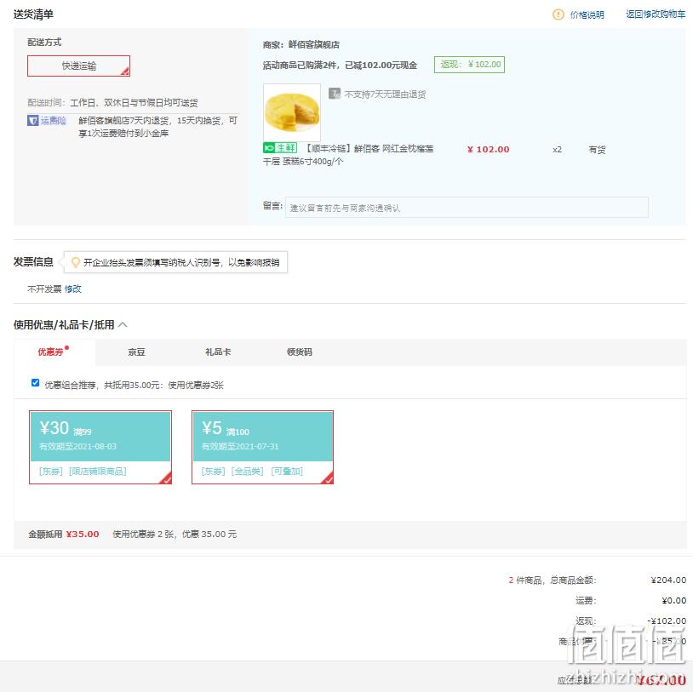Click the 配送时间 delivery time line
This screenshot has height=692, width=693.
click(x=112, y=102)
